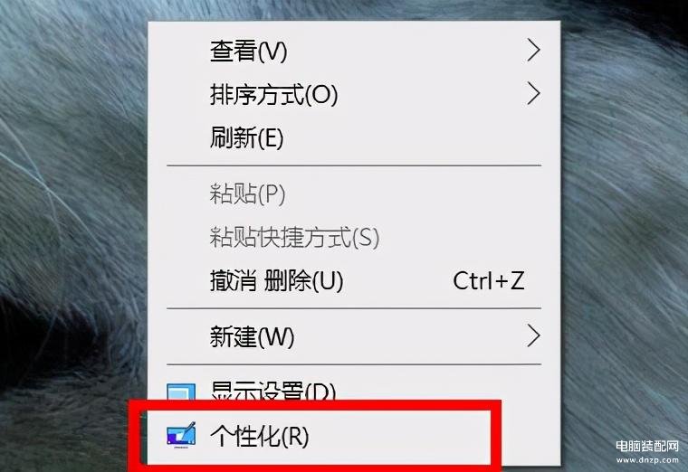
Task: Click the 显示设置 monitor icon
Action: click(x=181, y=392)
